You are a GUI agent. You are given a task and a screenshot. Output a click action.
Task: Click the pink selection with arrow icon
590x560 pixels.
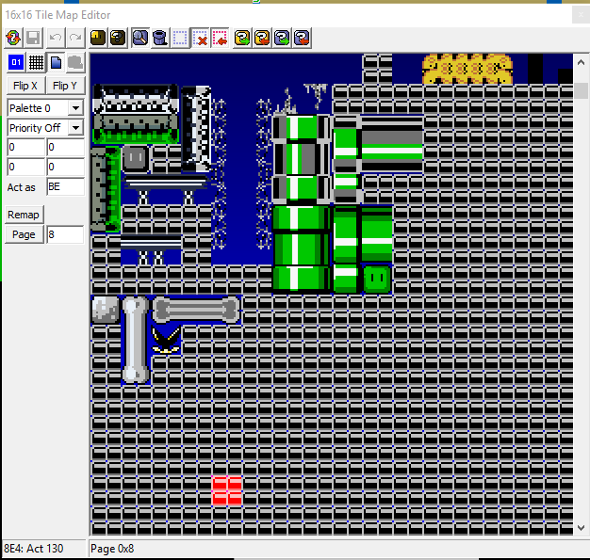pyautogui.click(x=220, y=38)
